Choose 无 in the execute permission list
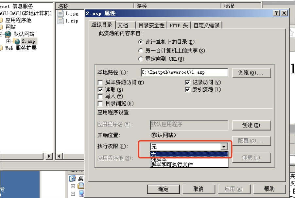Screen dimensions: 295x198 pyautogui.click(x=189, y=154)
